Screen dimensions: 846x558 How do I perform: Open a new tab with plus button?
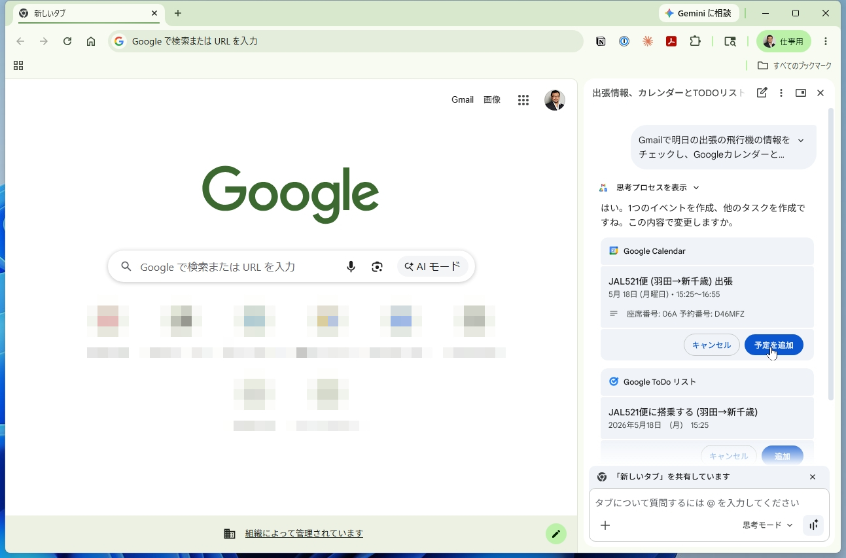pyautogui.click(x=178, y=13)
